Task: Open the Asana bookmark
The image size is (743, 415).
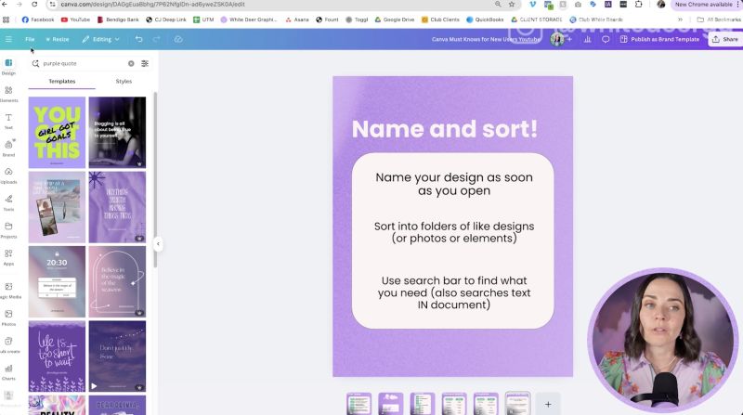Action: (297, 19)
